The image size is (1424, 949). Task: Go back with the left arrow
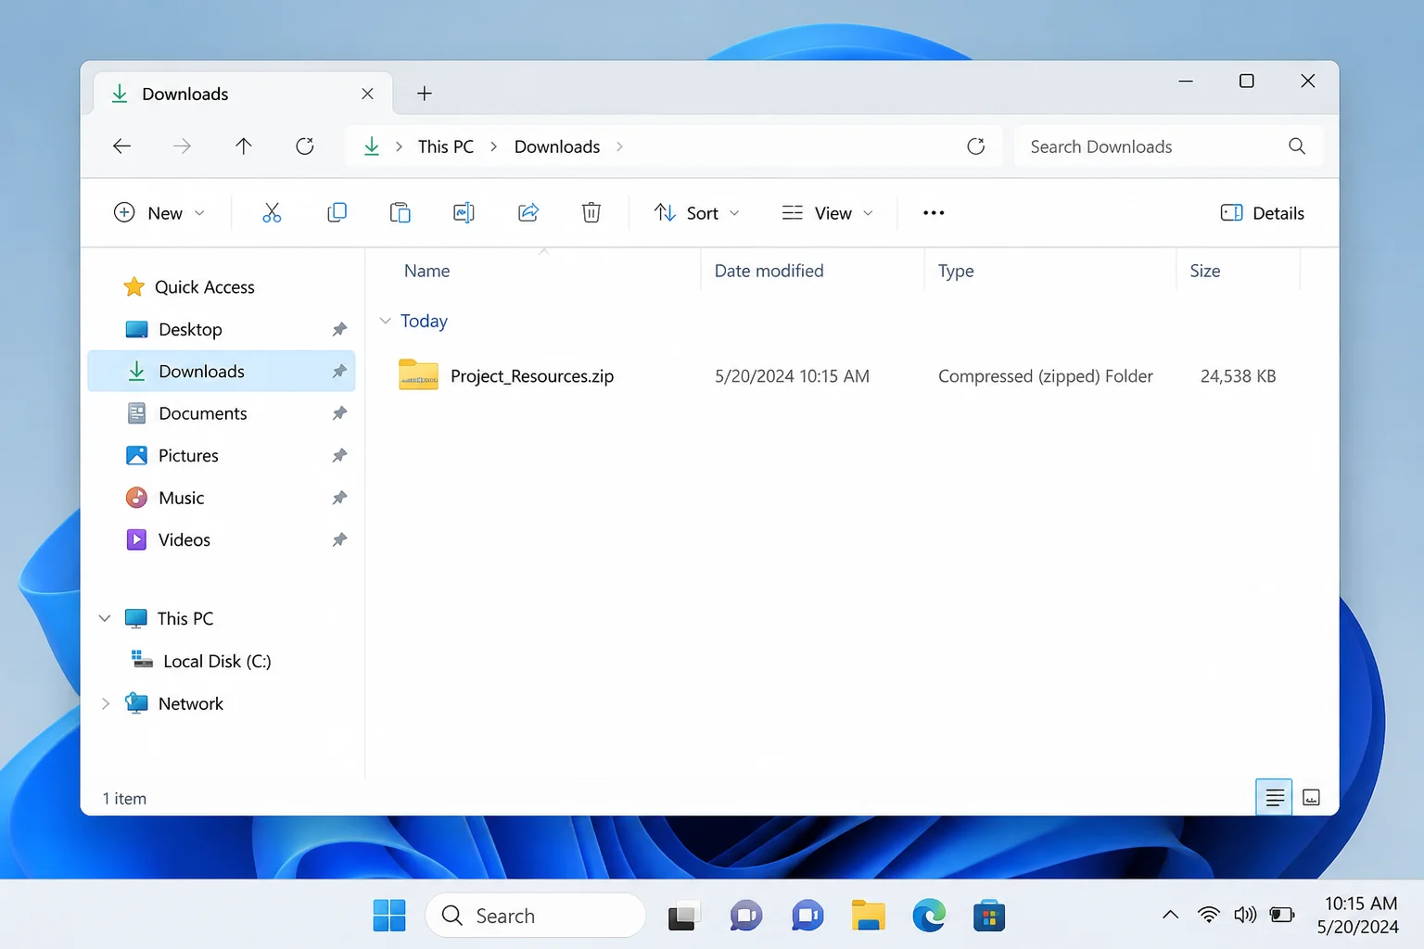(121, 146)
